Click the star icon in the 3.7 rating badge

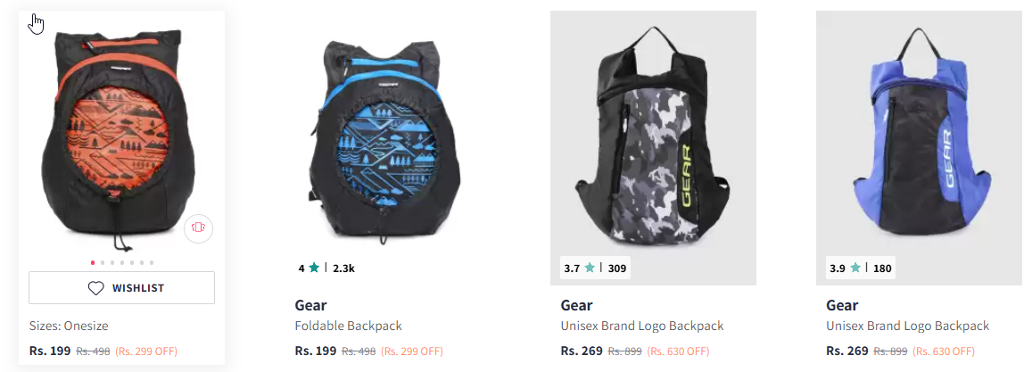[590, 268]
